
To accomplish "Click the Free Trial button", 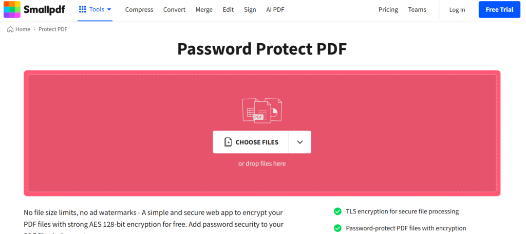I will 499,9.
